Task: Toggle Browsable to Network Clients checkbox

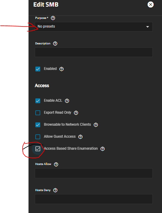Action: (x=38, y=125)
